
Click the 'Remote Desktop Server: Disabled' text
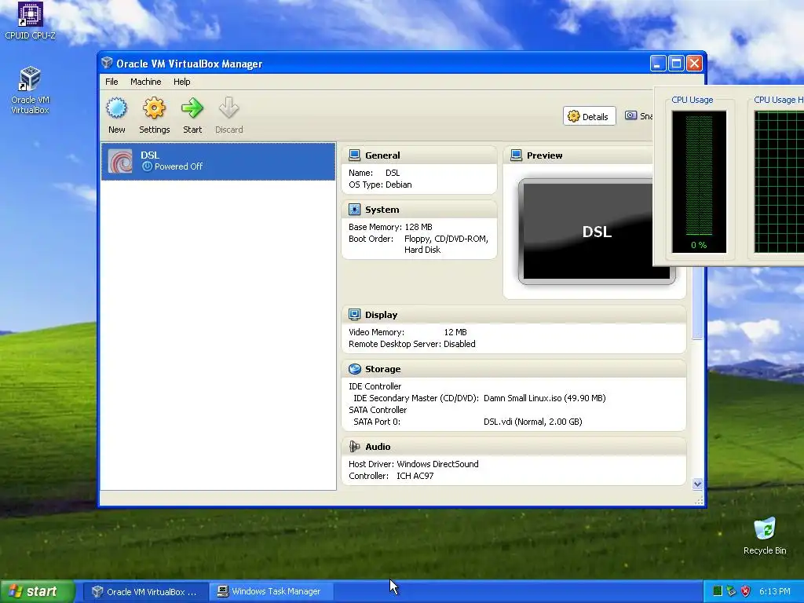pyautogui.click(x=411, y=344)
